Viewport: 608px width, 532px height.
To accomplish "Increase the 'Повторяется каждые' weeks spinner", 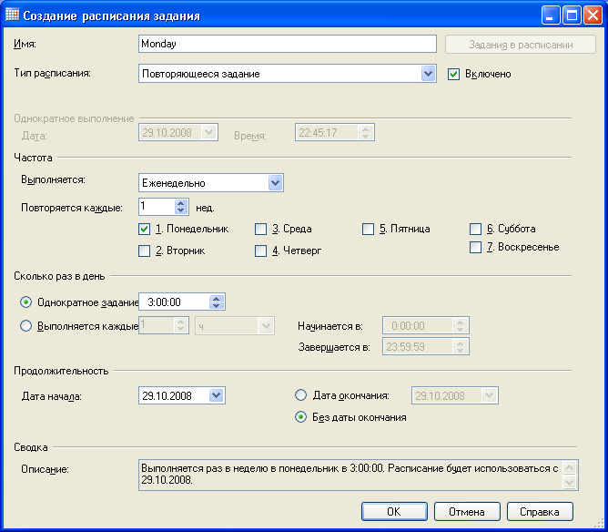I will [x=180, y=203].
